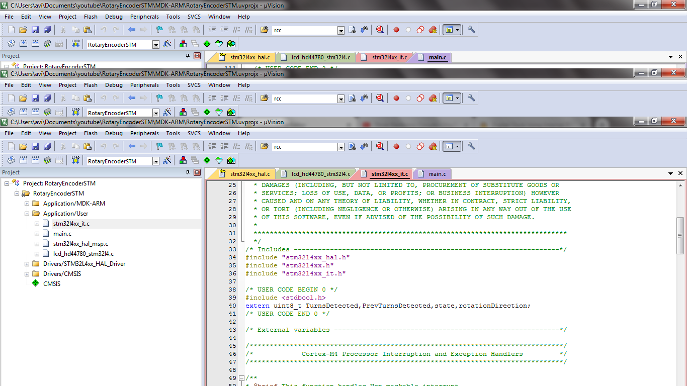Open Project menu in front window
Screen dimensions: 687x386
click(67, 133)
